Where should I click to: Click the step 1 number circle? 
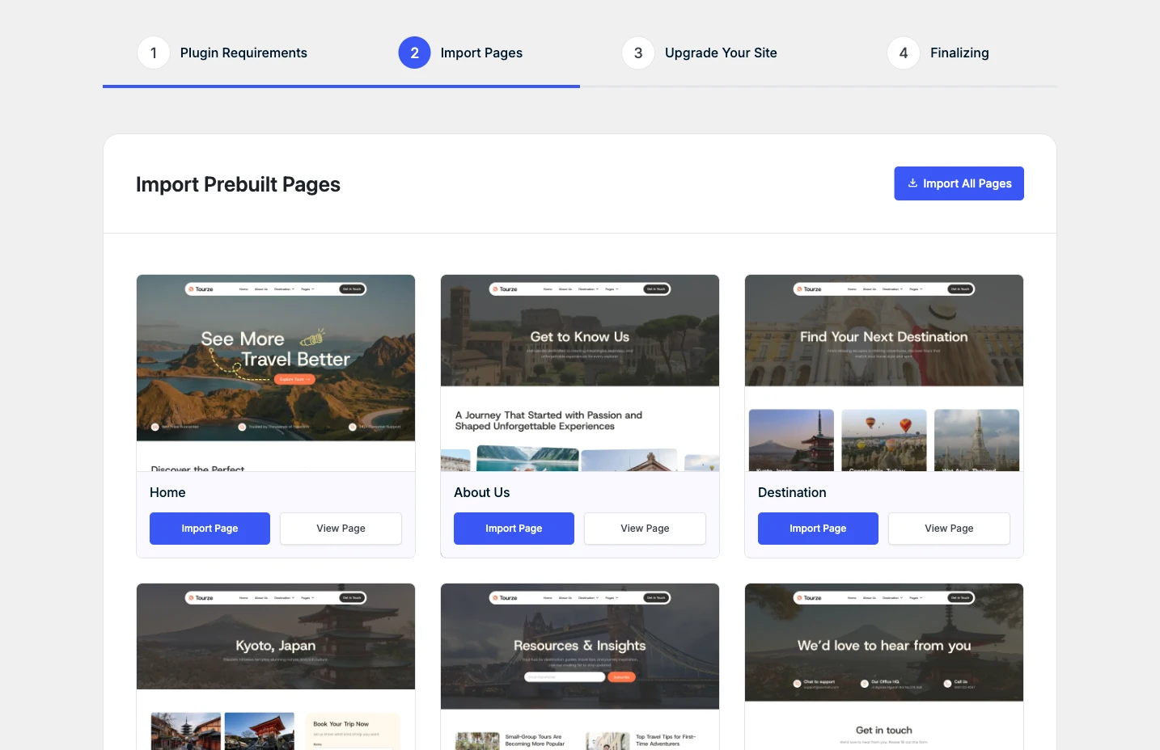154,53
